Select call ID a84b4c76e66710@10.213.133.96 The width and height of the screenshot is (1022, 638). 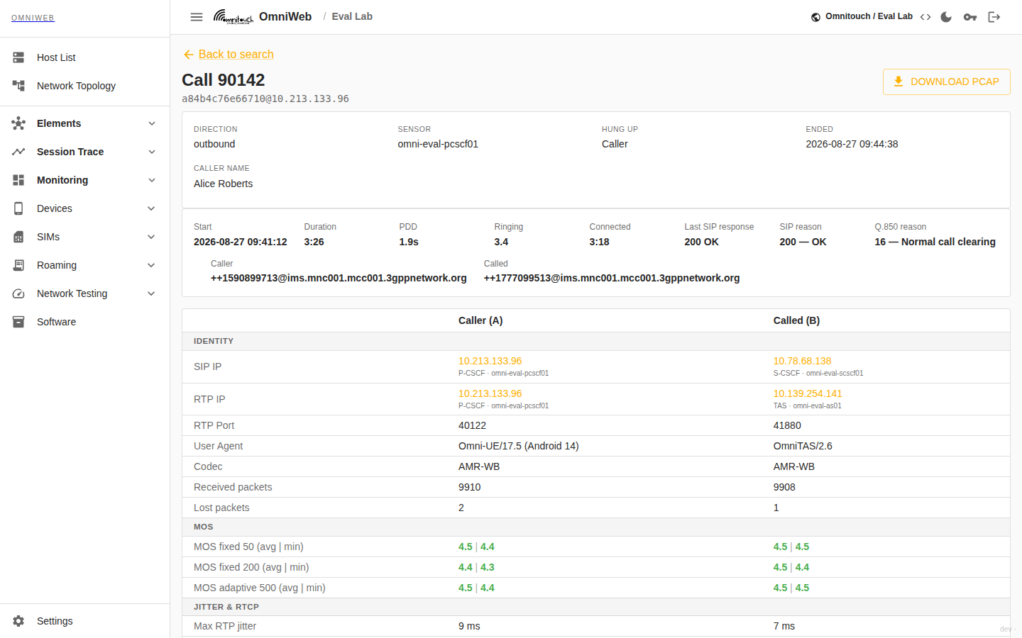pyautogui.click(x=265, y=99)
